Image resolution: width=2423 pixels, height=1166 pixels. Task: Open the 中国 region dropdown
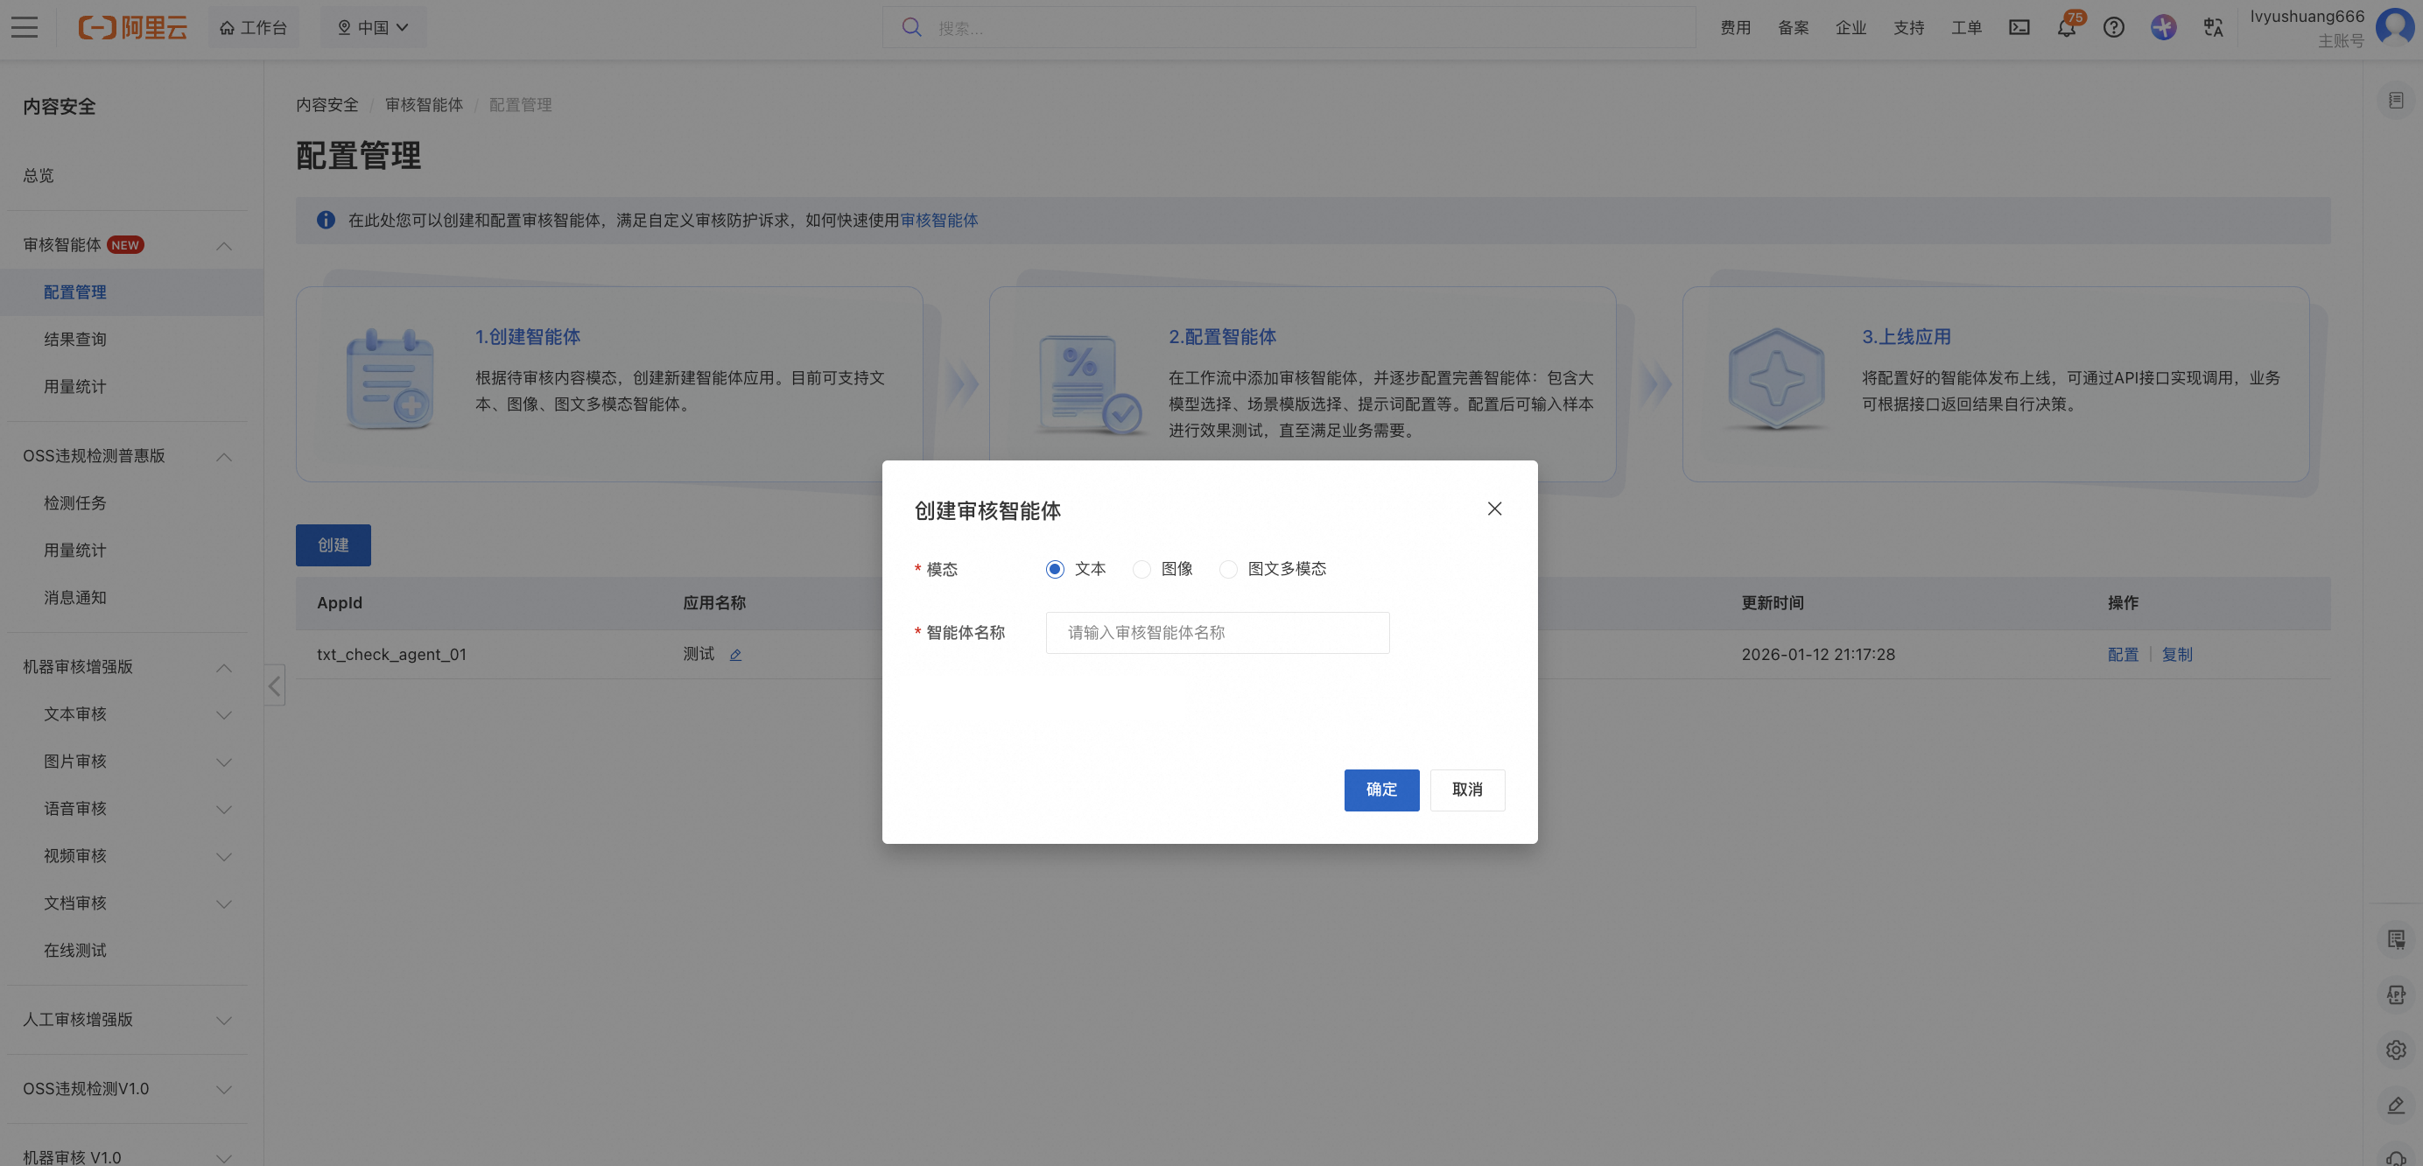click(373, 27)
